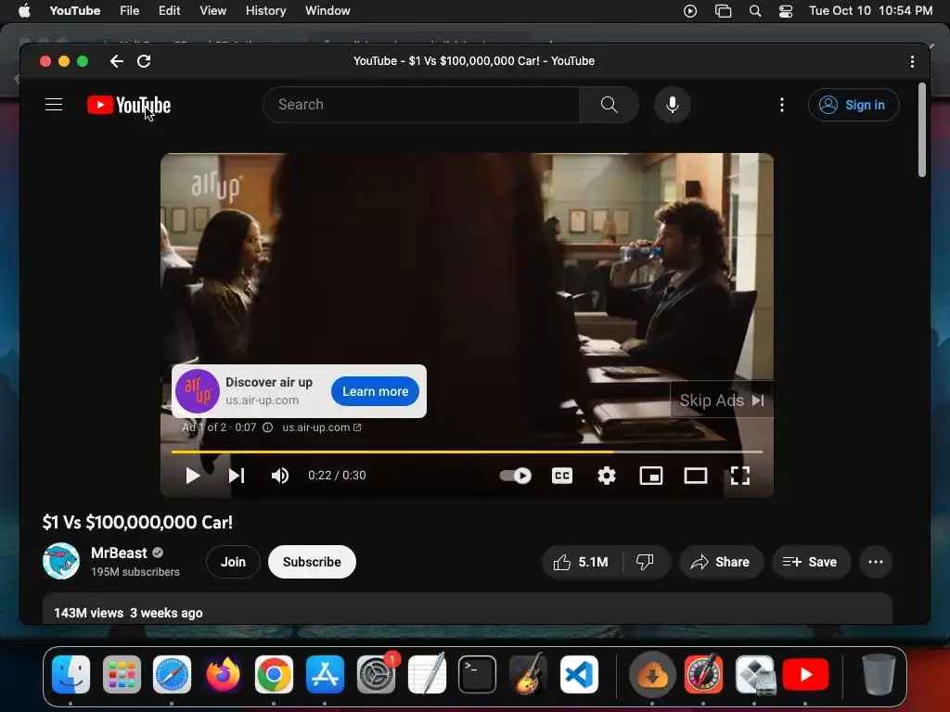The image size is (950, 712).
Task: Go to YouTube home via logo
Action: coord(128,105)
